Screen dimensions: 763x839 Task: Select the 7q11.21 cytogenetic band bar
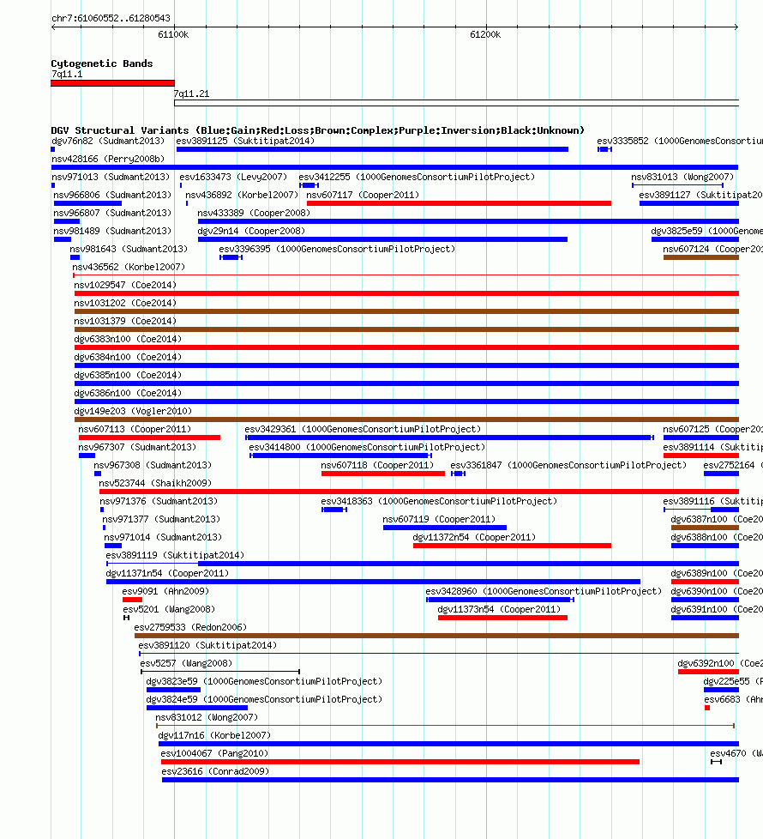pos(456,103)
